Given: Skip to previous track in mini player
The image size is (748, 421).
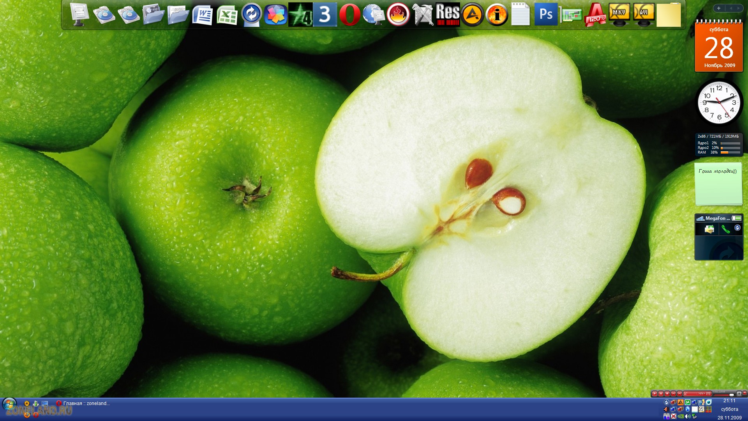Looking at the screenshot, I should (x=673, y=394).
